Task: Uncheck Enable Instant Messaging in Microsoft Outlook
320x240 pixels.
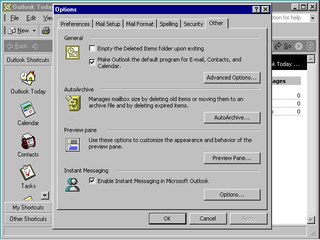Action: point(92,180)
